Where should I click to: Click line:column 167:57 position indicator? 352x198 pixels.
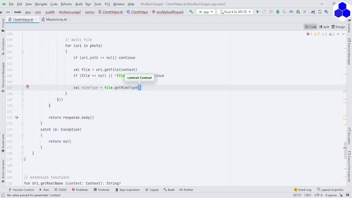click(297, 195)
